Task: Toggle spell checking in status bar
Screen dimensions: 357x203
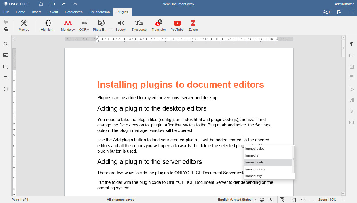Action: pos(271,200)
